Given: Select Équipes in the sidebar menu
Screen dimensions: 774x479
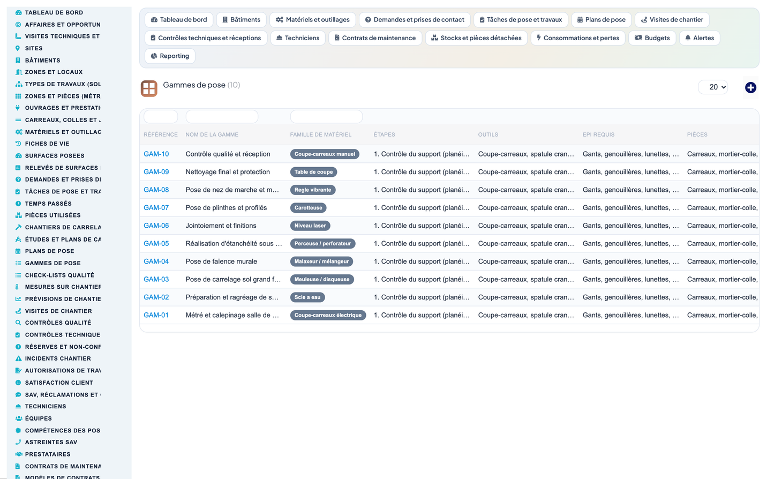Looking at the screenshot, I should (x=39, y=418).
